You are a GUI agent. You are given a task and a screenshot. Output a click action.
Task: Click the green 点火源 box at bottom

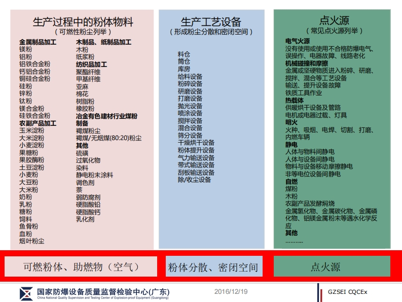tap(332, 266)
